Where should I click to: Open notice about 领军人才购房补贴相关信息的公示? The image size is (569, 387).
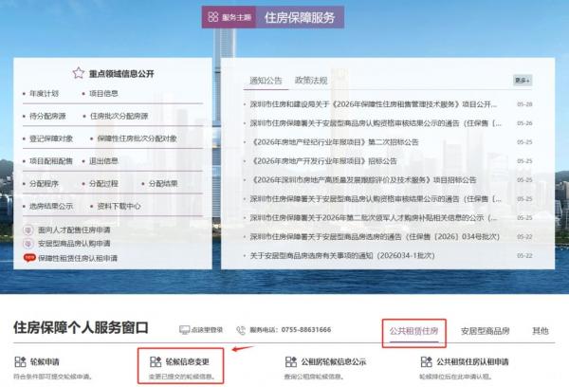374,218
